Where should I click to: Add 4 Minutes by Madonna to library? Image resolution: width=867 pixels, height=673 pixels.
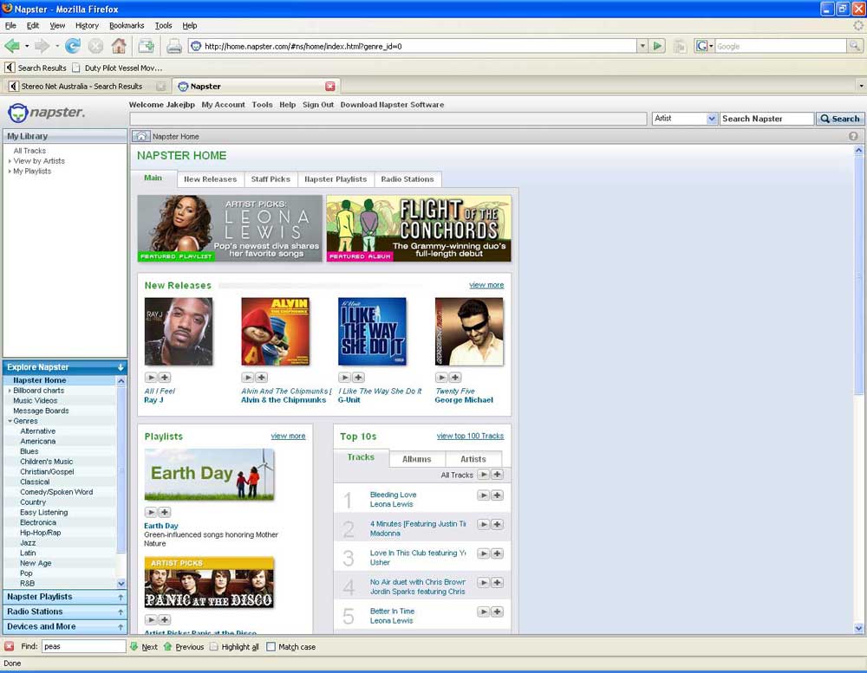click(x=497, y=524)
